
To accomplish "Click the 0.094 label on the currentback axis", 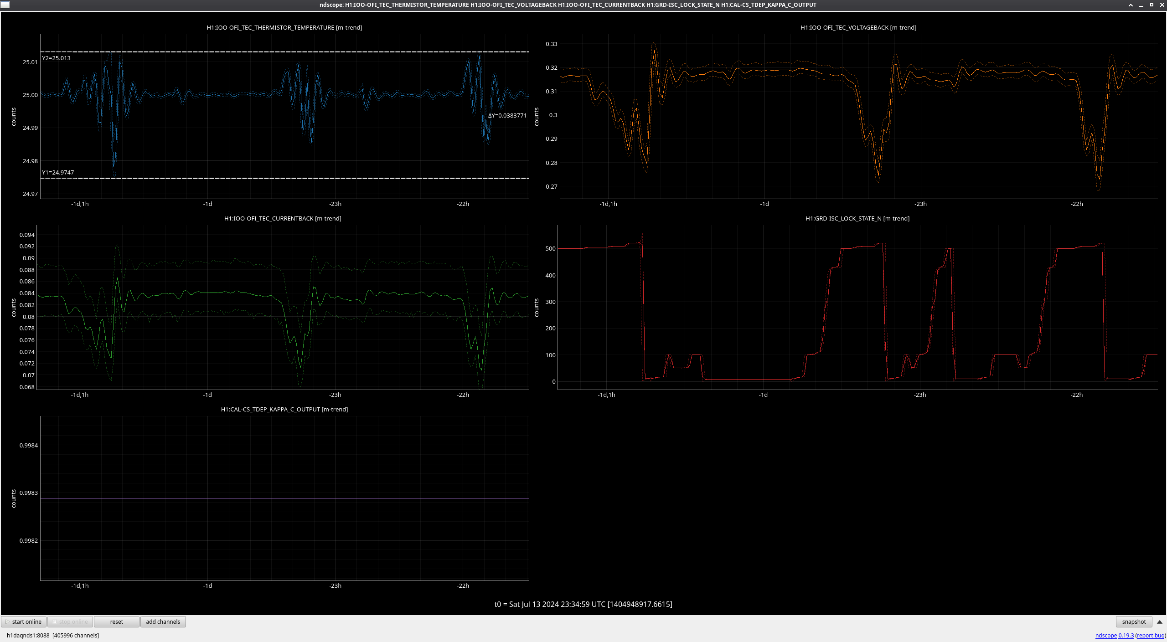I will [27, 235].
